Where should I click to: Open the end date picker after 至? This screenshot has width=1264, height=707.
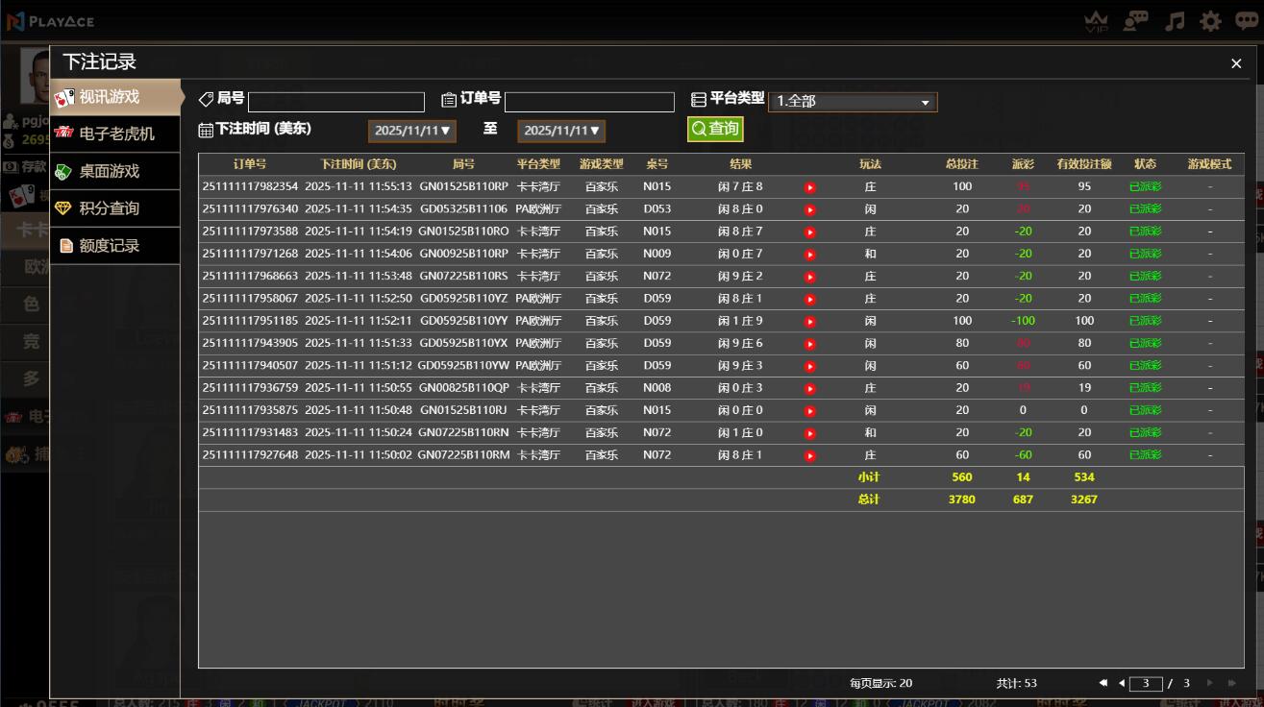[x=561, y=131]
